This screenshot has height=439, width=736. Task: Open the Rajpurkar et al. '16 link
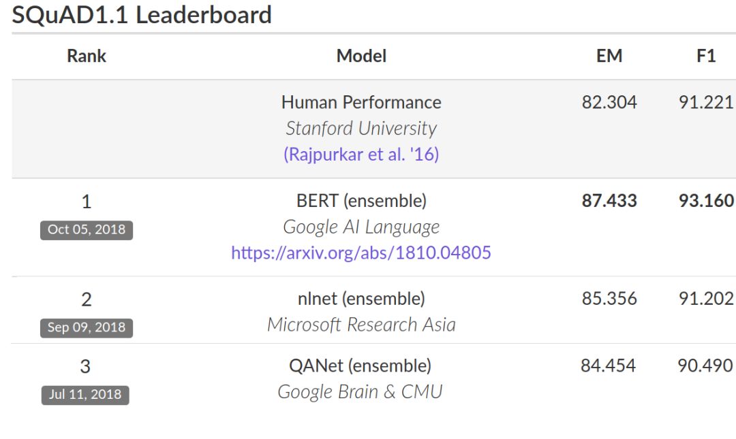click(x=361, y=155)
